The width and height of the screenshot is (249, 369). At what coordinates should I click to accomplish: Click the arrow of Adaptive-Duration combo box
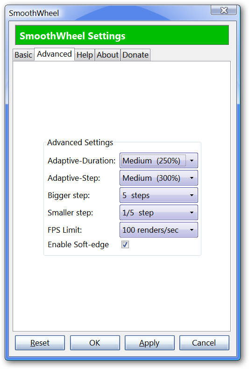(192, 161)
